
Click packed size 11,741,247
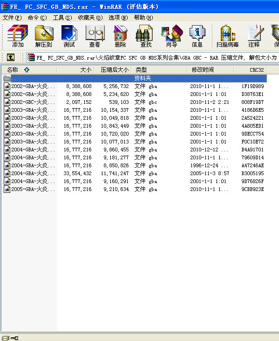click(x=115, y=174)
